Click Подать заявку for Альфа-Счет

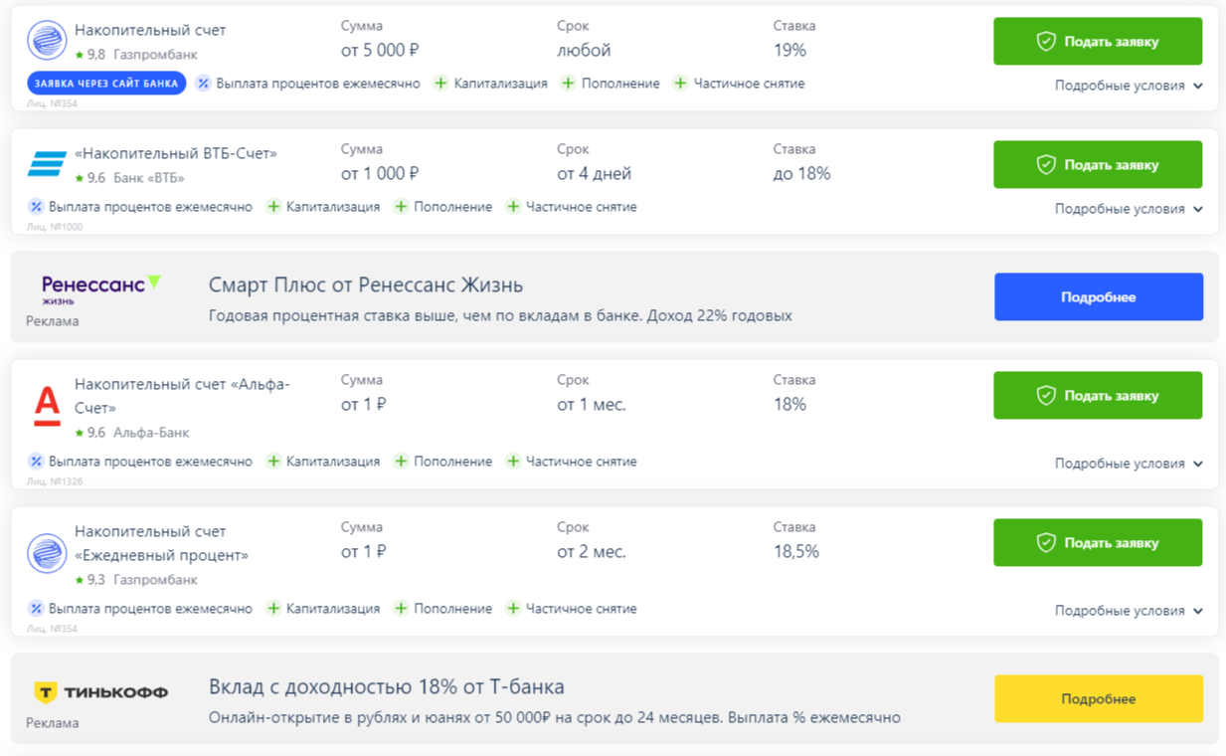click(x=1098, y=396)
